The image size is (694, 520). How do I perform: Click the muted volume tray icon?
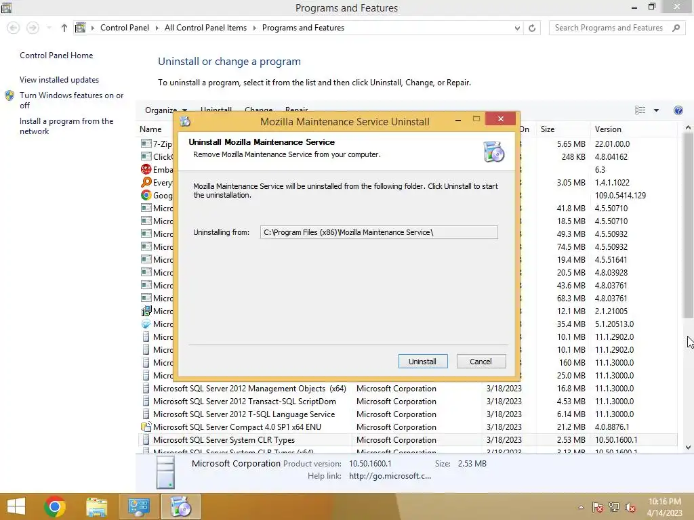point(630,507)
